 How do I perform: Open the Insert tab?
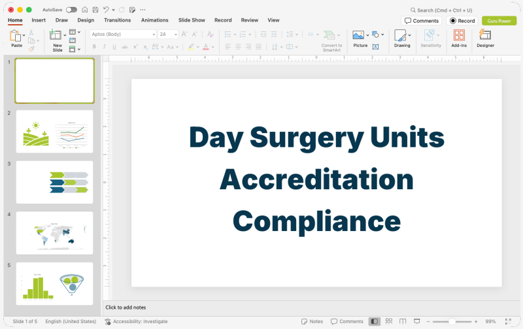[x=39, y=20]
